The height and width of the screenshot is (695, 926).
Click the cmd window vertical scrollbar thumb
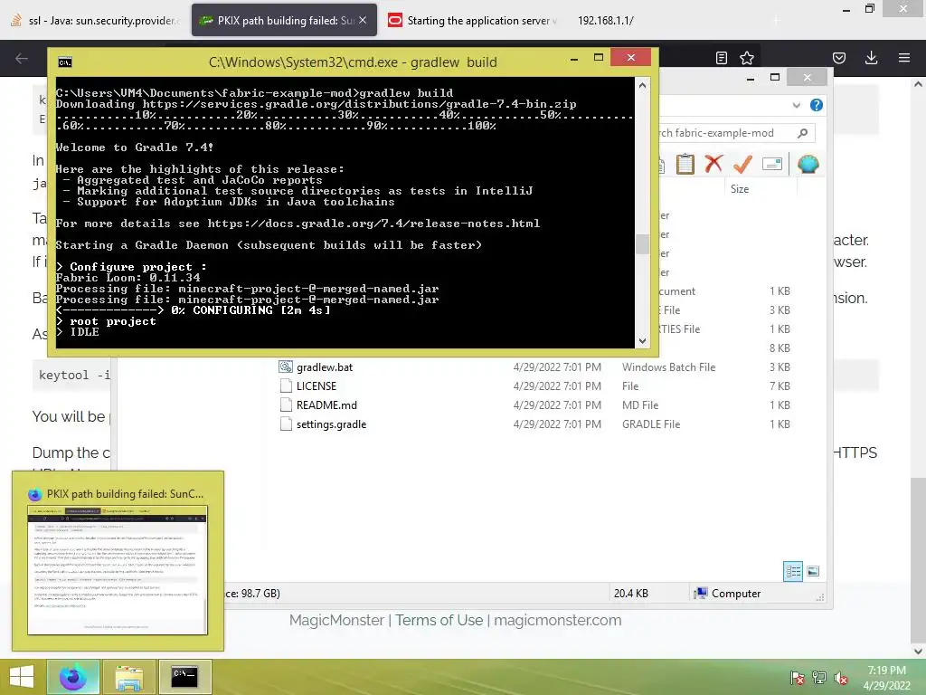(643, 244)
